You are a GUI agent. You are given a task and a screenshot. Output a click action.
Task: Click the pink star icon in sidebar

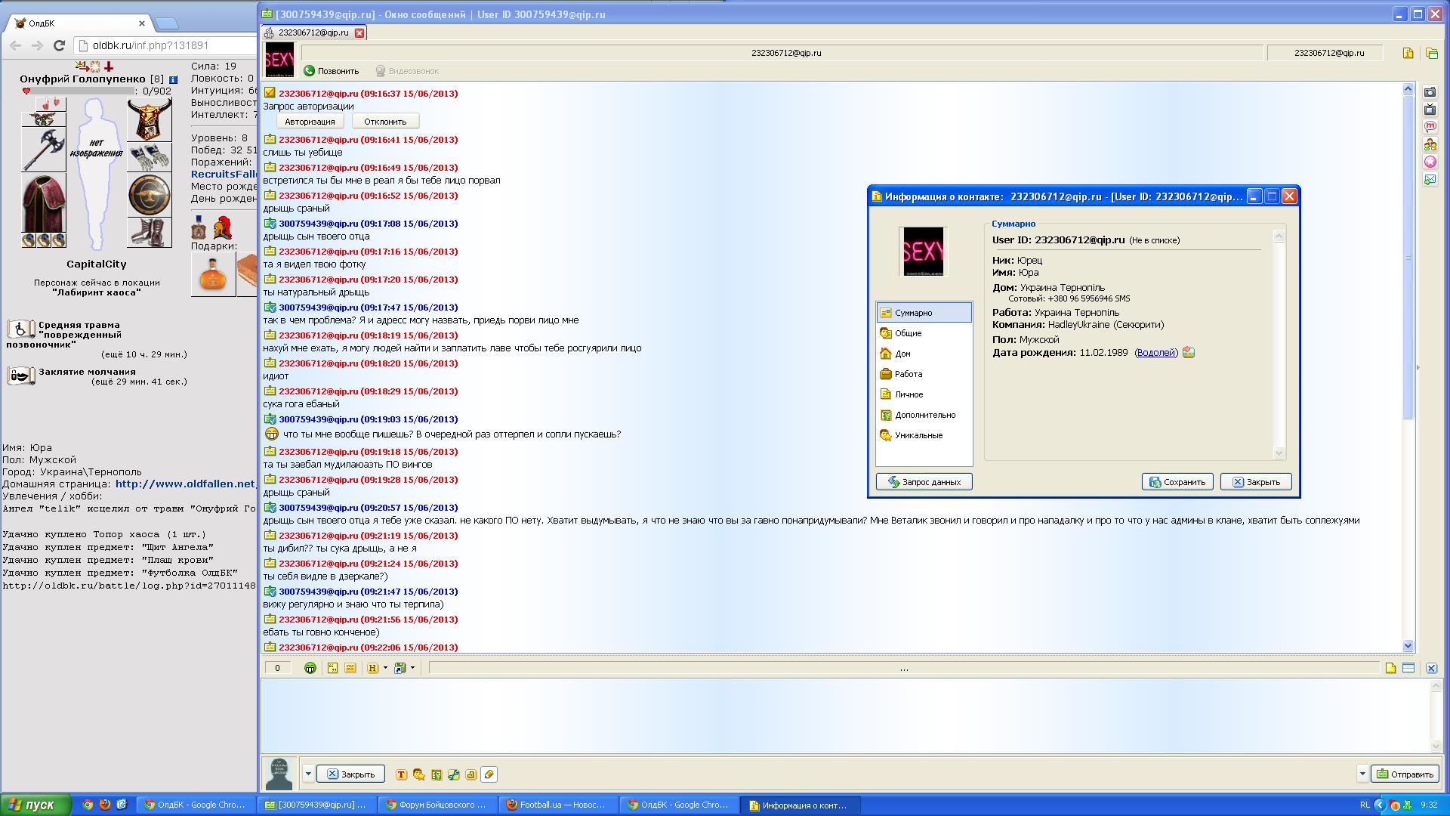click(x=1430, y=162)
